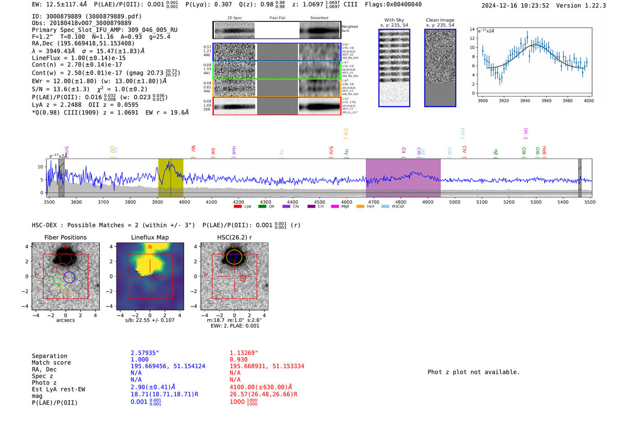Click the red Lyα legend swatch
Image resolution: width=638 pixels, height=434 pixels.
[x=237, y=207]
